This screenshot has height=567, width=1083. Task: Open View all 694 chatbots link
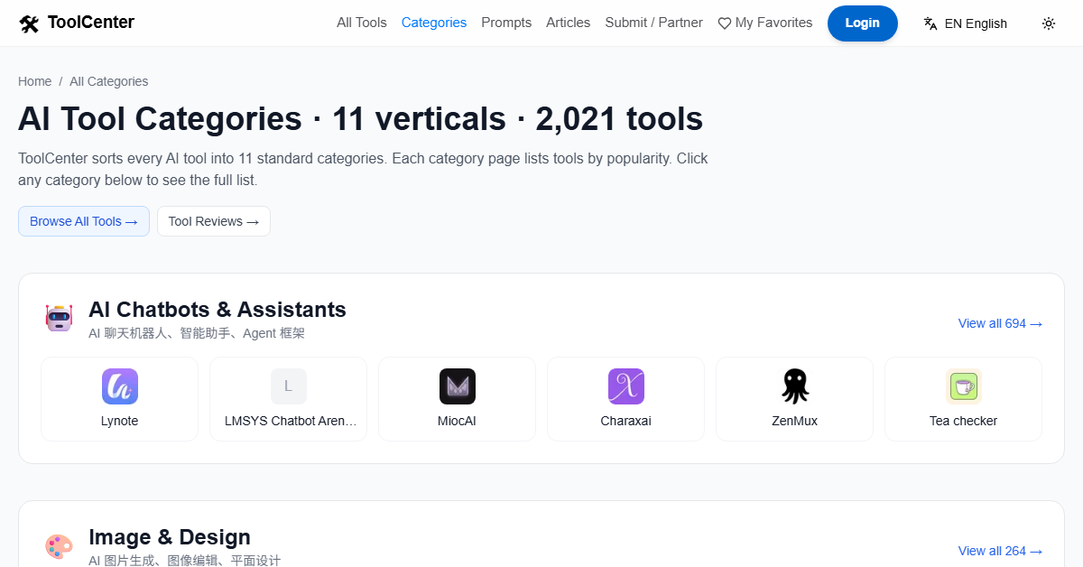1000,323
